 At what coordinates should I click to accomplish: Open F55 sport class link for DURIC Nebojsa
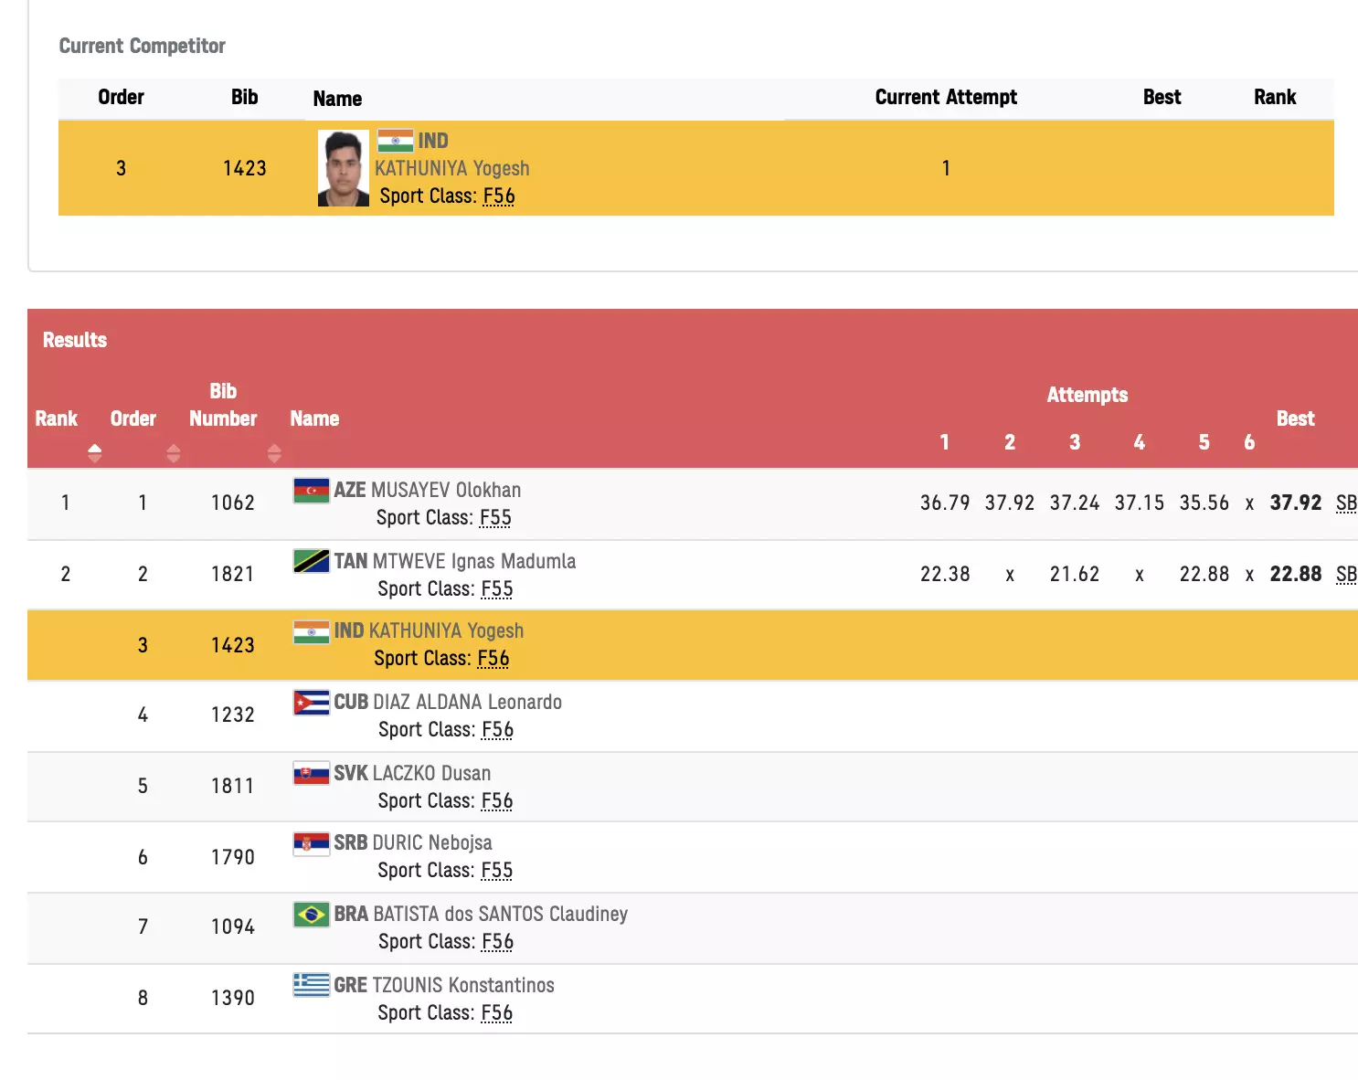click(496, 871)
